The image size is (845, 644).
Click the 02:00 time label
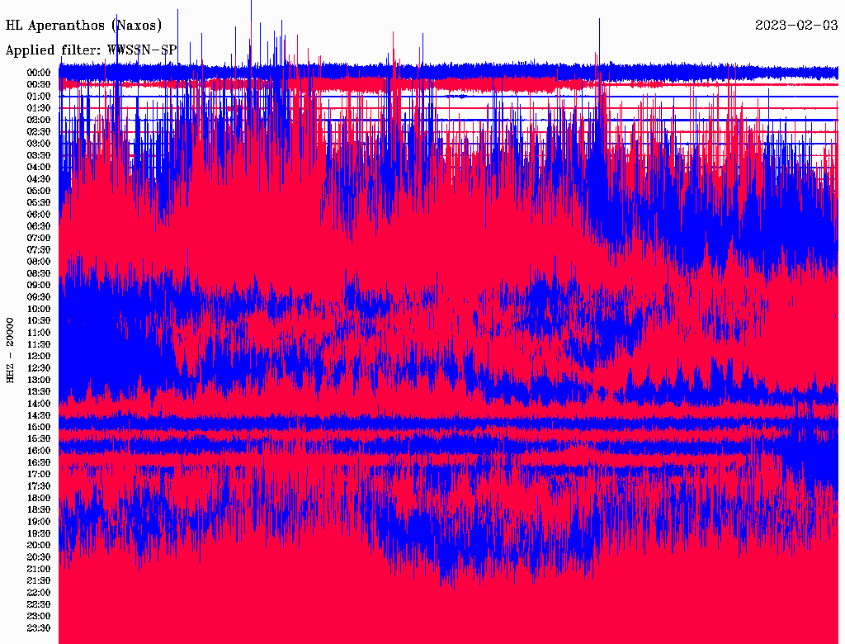coord(39,120)
